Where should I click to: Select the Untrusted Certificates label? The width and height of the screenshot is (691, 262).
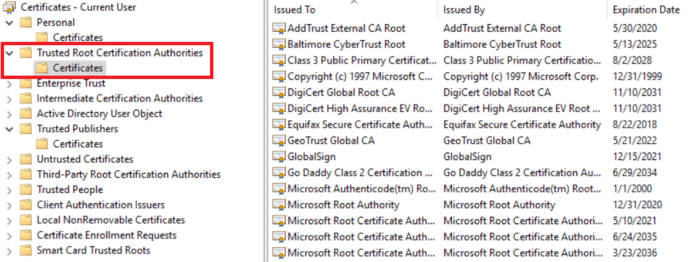point(85,159)
